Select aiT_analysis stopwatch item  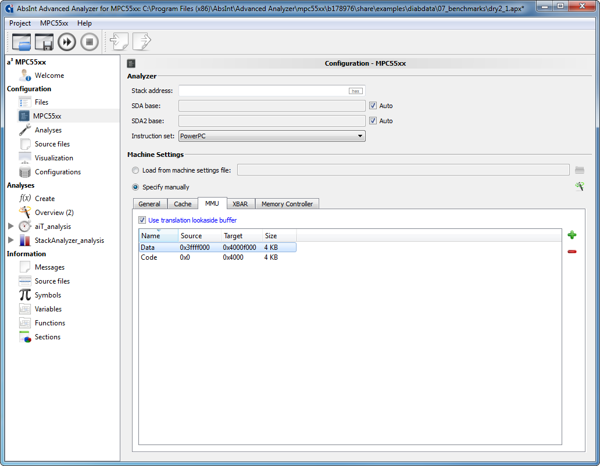coord(53,226)
